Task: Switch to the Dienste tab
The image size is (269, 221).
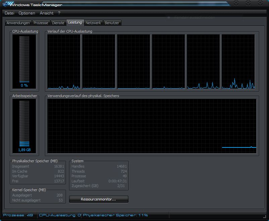Action: pos(58,23)
